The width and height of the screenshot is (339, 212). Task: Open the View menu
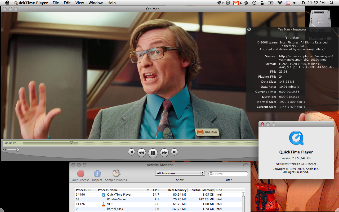pos(79,3)
